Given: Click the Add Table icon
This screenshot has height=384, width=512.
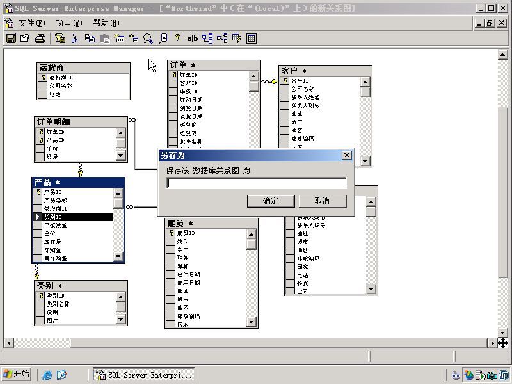Looking at the screenshot, I should (134, 38).
